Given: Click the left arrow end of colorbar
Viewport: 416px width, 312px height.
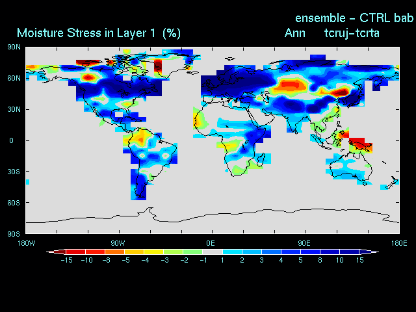Looking at the screenshot, I should point(51,251).
